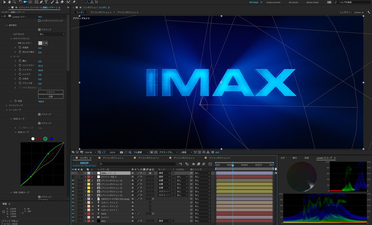
Task: Open プリコンポジション 3 breadcrumb in viewer
Action: coord(101,12)
